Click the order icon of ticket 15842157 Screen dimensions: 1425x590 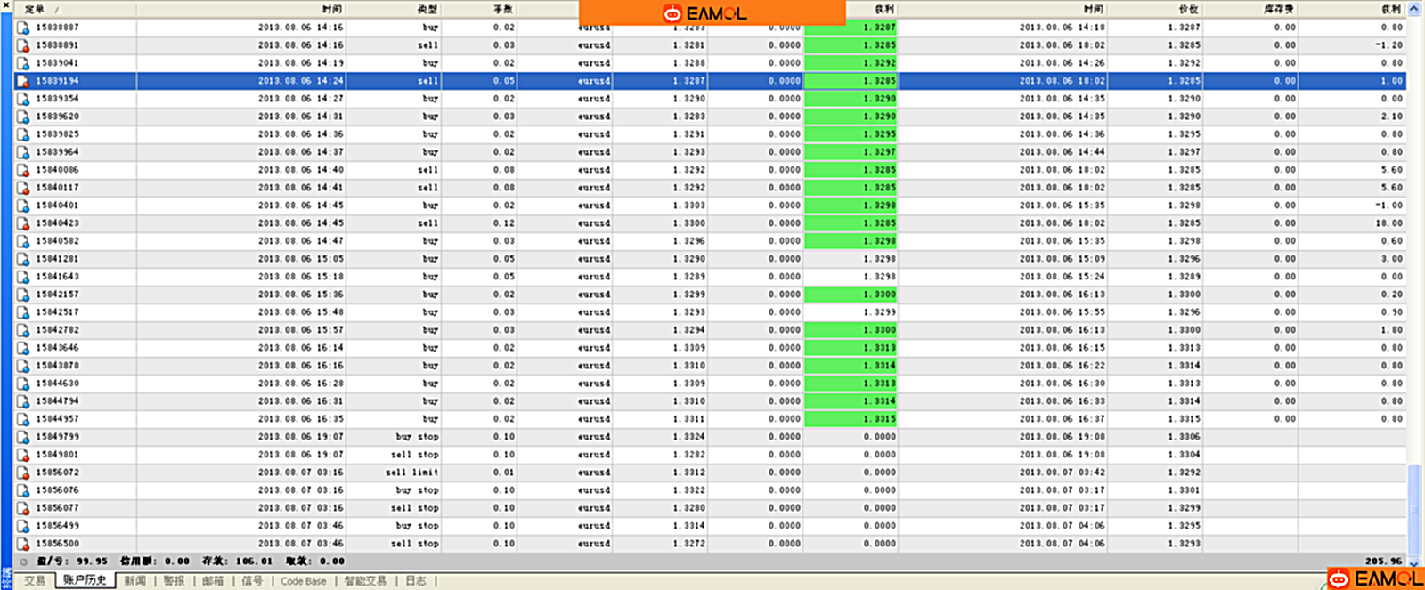coord(23,295)
